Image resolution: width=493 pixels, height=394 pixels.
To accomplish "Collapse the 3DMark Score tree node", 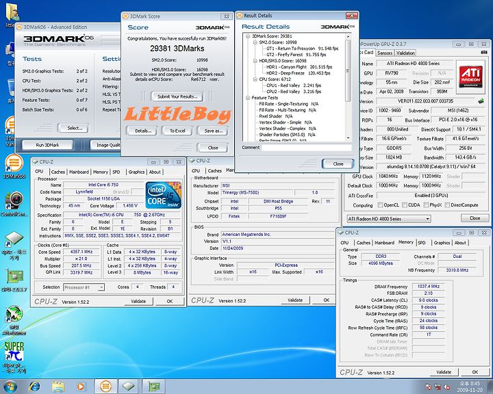I will click(248, 36).
